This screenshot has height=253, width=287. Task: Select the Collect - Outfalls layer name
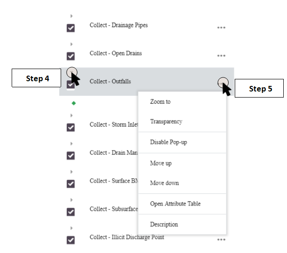pos(110,81)
